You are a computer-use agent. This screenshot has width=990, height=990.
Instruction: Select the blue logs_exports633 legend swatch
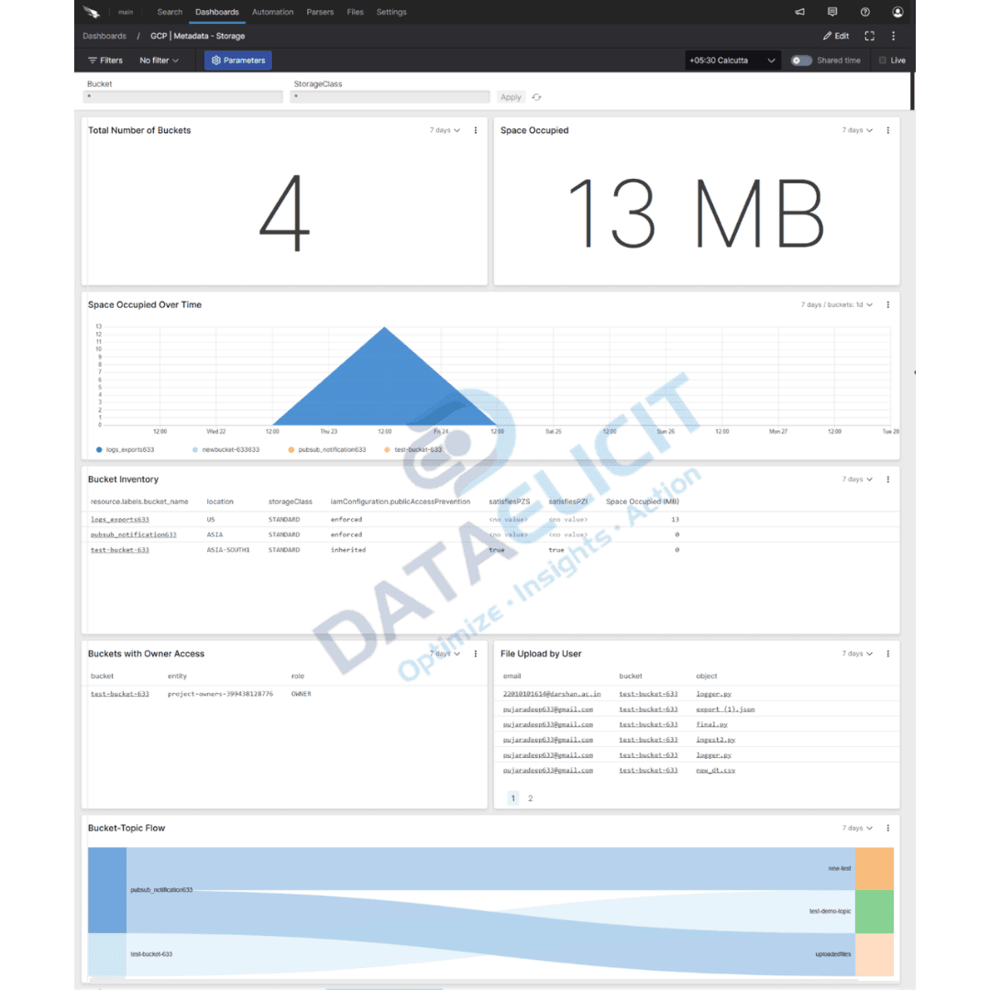click(99, 450)
